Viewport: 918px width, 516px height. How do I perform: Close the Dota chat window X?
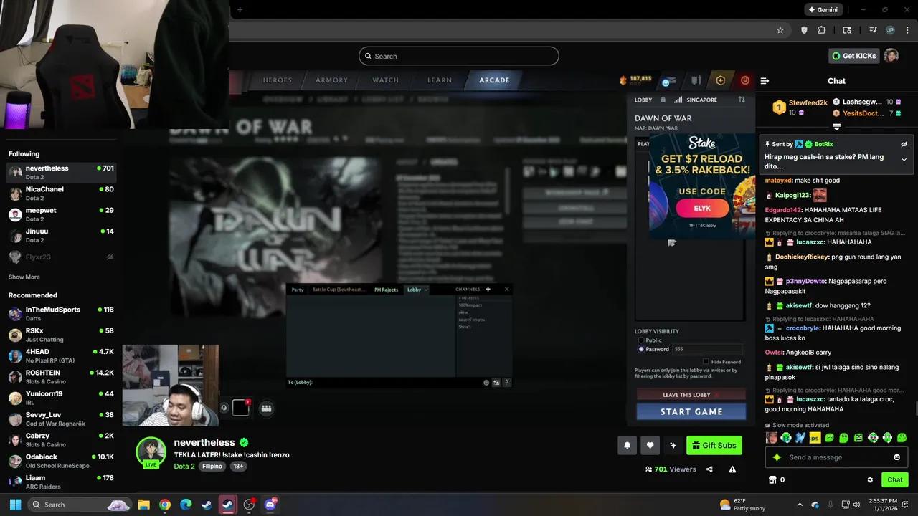506,290
